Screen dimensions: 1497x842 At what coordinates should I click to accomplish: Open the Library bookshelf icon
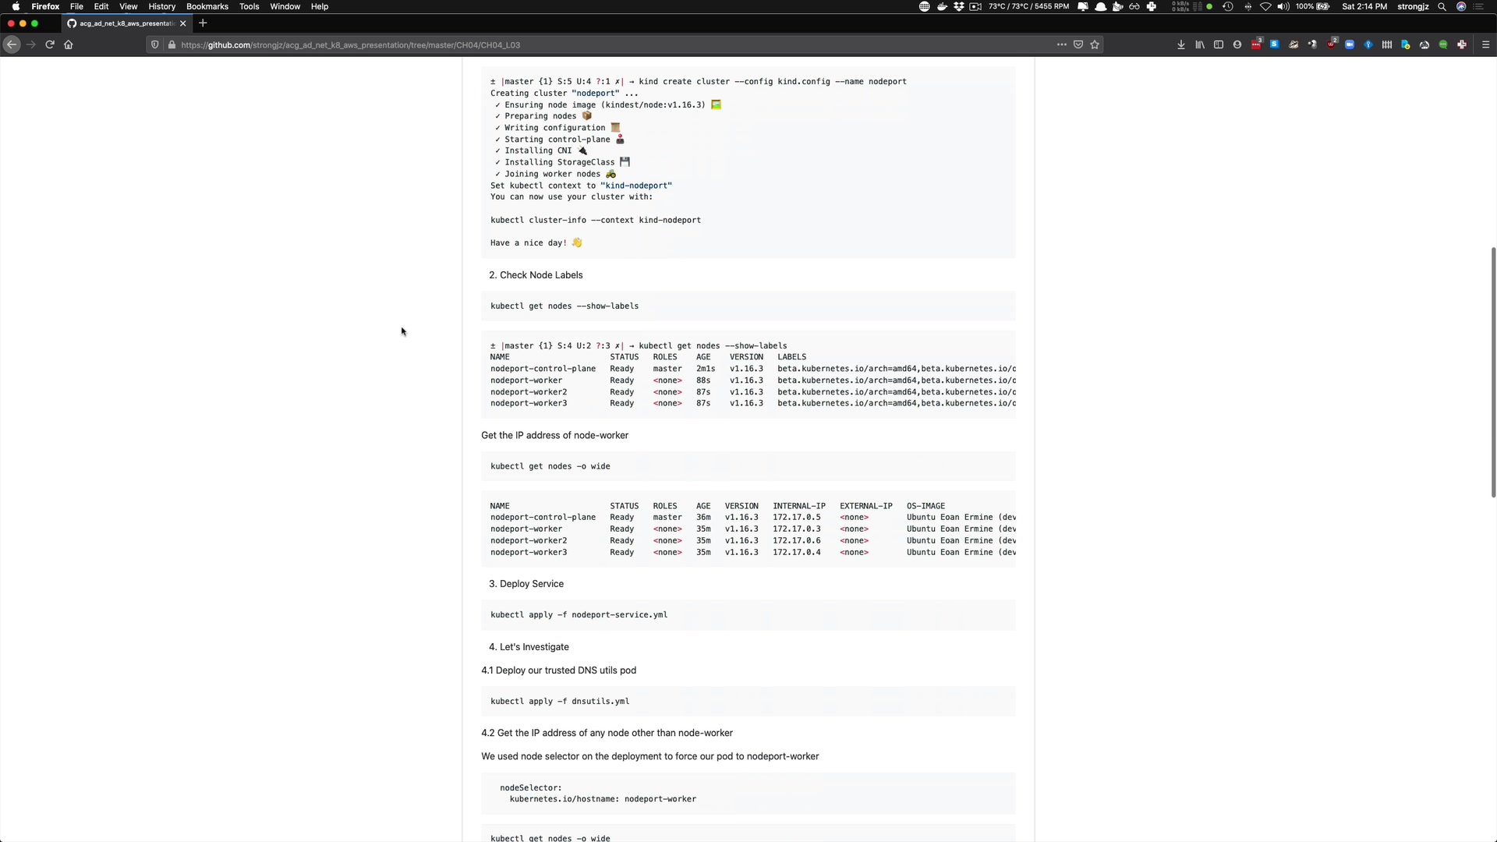(1200, 44)
